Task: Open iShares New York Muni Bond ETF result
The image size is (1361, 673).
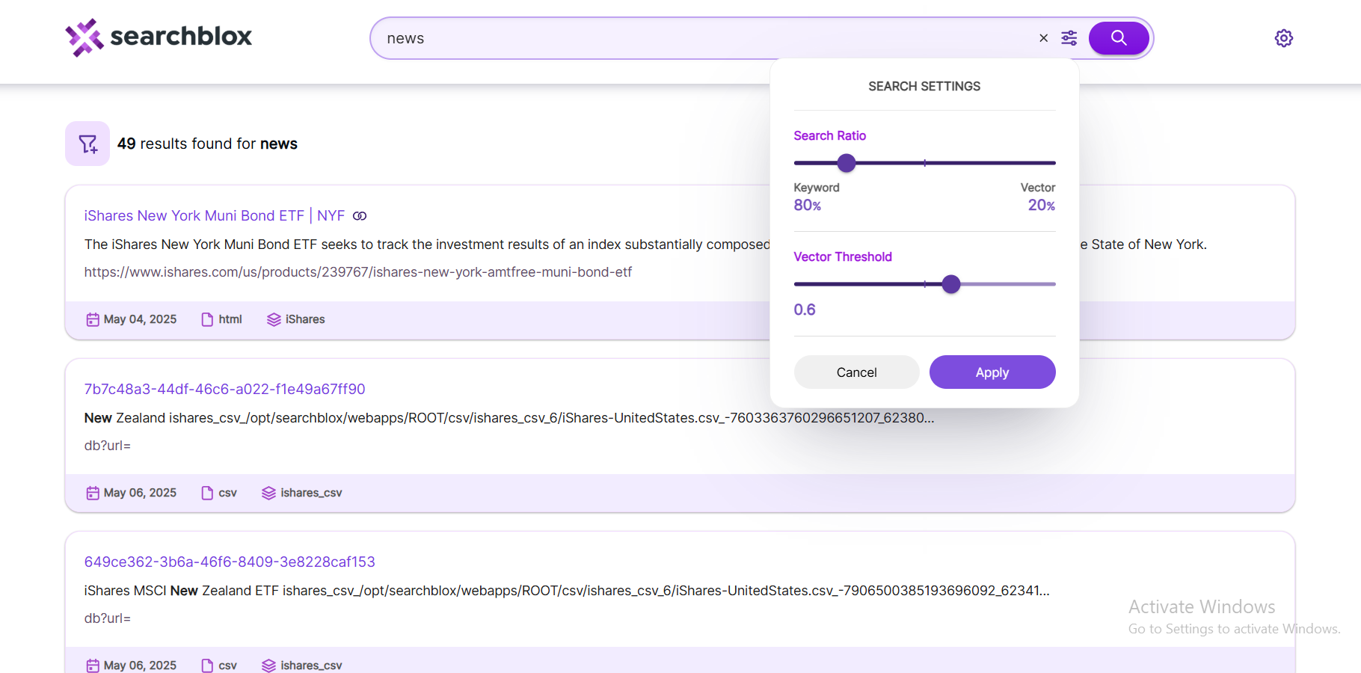Action: (215, 215)
